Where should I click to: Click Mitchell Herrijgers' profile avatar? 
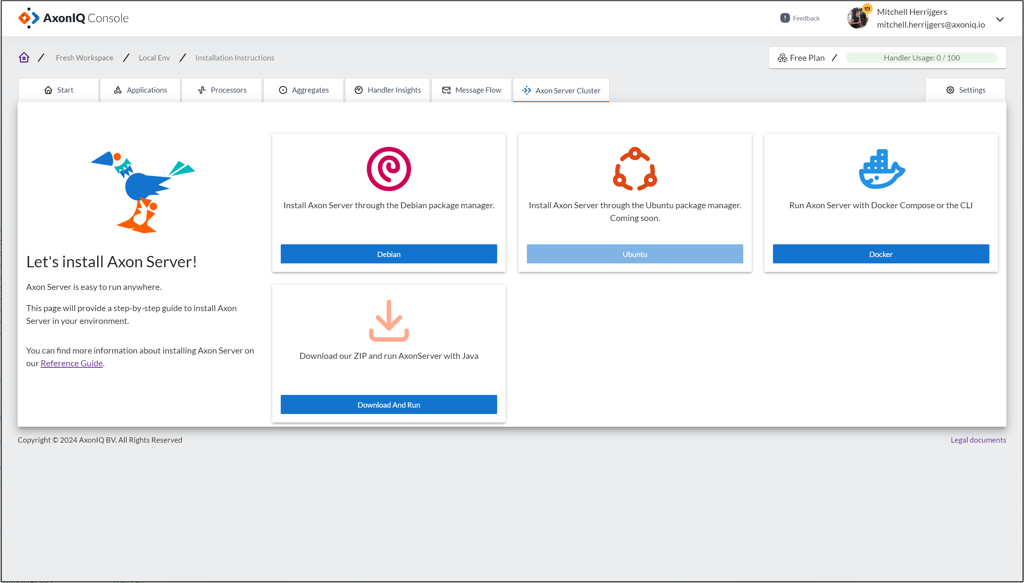857,18
